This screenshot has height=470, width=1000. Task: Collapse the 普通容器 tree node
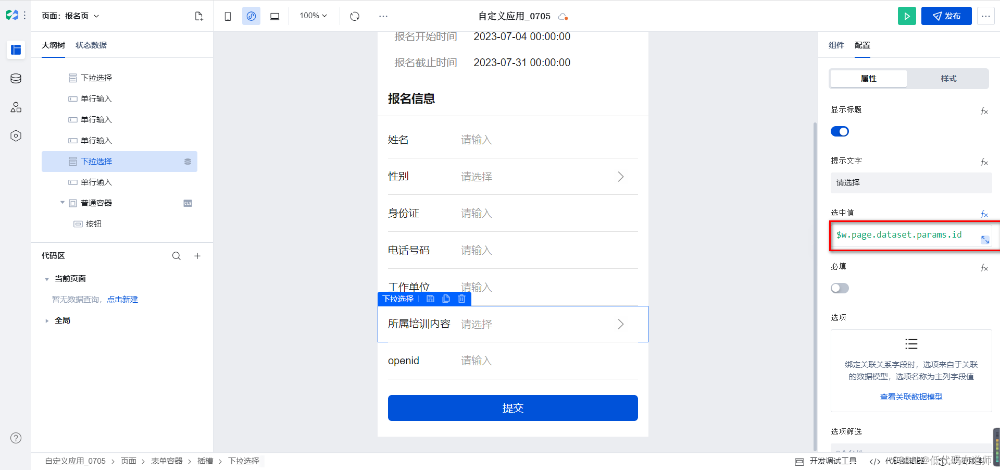pos(63,203)
